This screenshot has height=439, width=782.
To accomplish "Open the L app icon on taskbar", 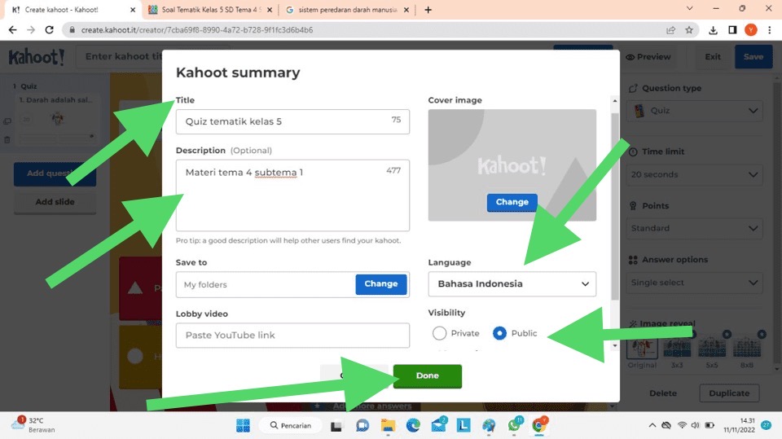I will [x=463, y=425].
